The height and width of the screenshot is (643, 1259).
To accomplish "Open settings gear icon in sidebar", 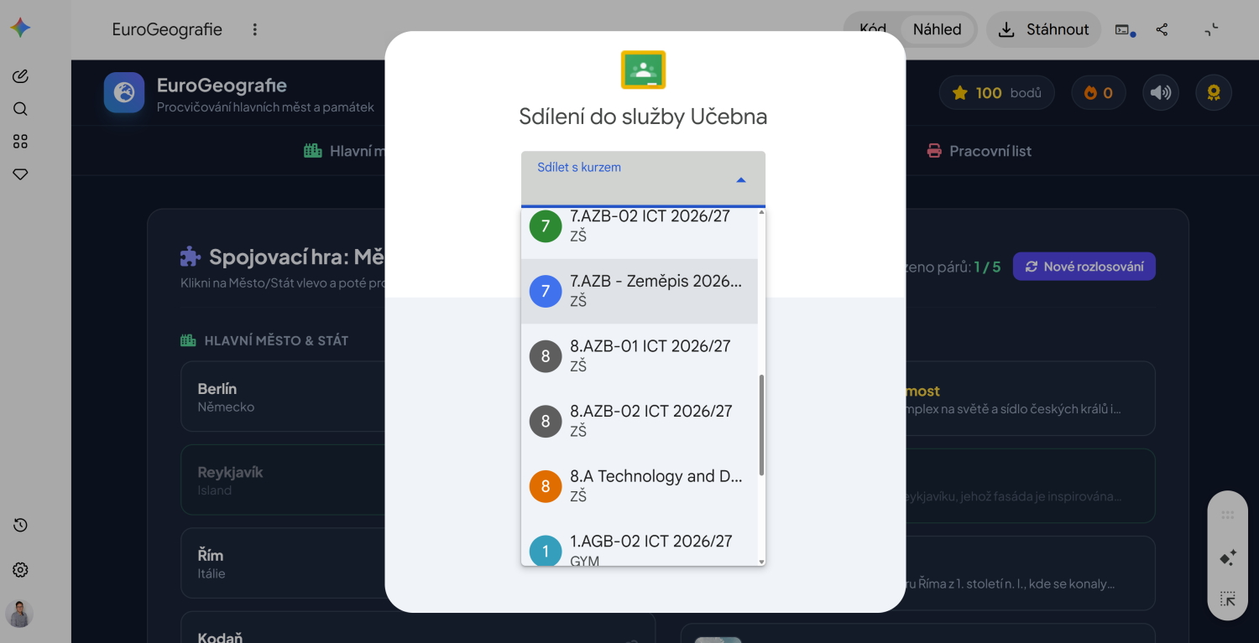I will pyautogui.click(x=20, y=570).
